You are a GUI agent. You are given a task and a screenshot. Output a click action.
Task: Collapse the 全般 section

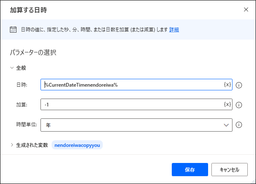[12, 68]
